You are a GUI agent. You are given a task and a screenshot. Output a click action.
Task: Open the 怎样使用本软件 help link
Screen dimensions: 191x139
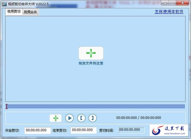(169, 11)
